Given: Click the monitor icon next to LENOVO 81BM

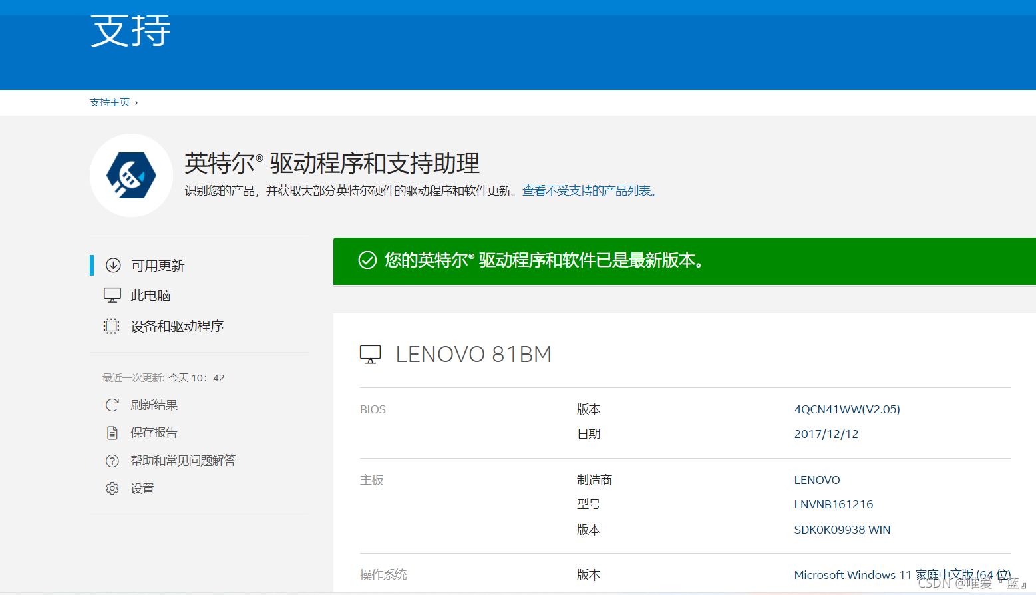Looking at the screenshot, I should click(x=371, y=354).
